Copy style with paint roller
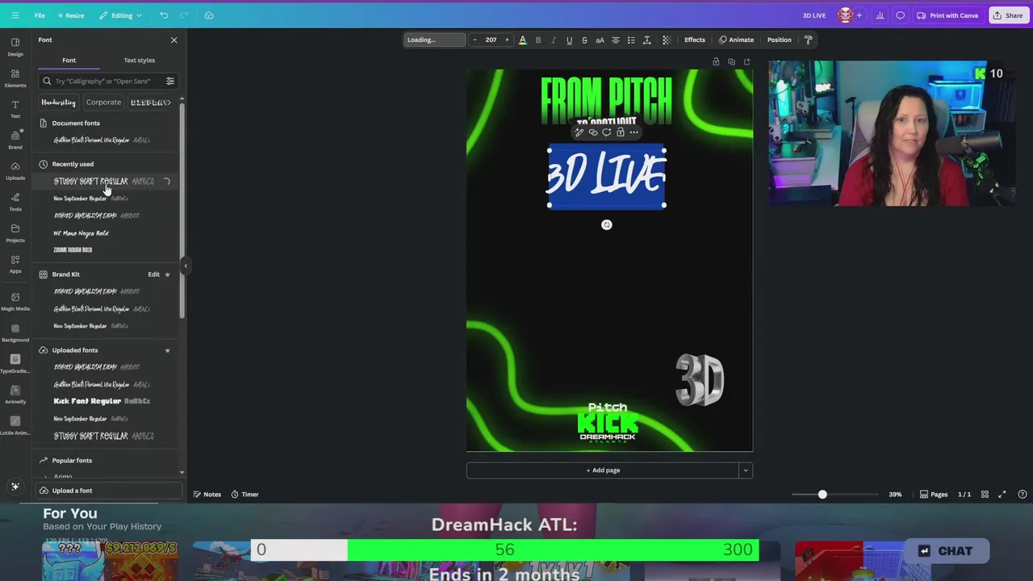Screen dimensions: 1033x581 (x=809, y=40)
